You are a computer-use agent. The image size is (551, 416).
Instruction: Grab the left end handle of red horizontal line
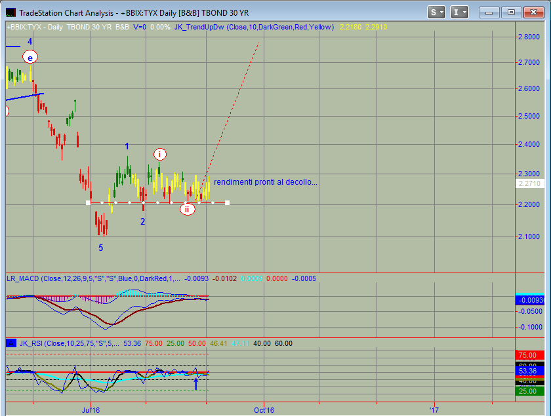[x=88, y=203]
